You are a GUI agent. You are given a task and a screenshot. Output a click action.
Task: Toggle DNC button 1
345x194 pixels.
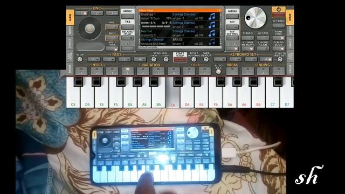81,13
